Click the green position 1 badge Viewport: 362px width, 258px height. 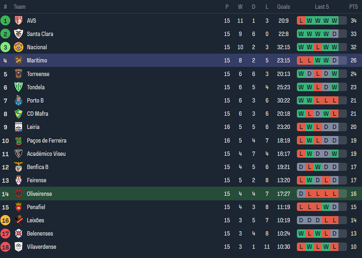[5, 20]
